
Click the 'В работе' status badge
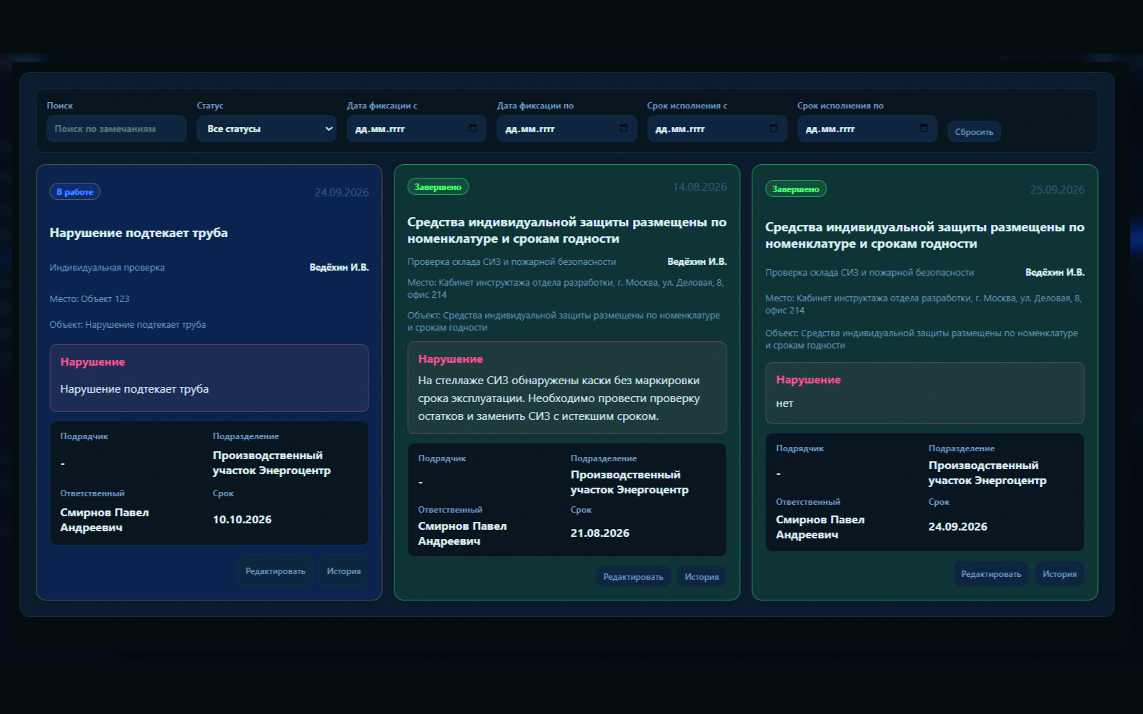point(75,192)
